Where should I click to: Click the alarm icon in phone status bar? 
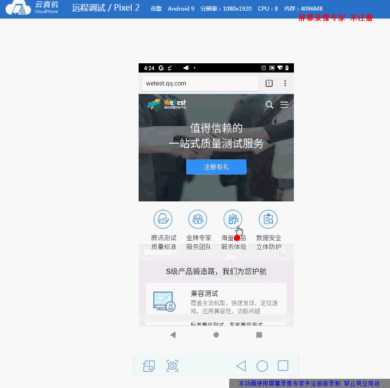point(264,68)
